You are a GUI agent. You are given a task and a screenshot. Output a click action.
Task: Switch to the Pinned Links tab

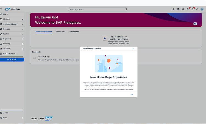(61, 32)
